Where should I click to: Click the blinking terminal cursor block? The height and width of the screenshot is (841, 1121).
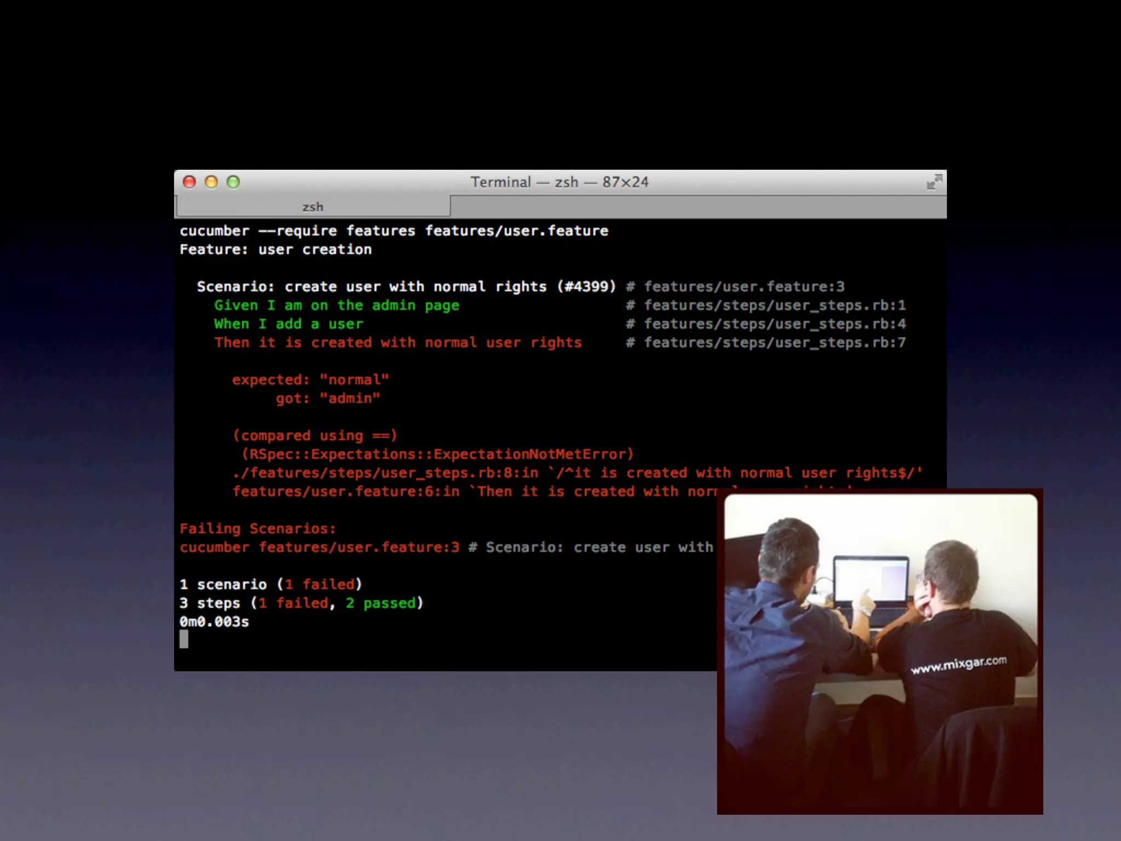[x=184, y=639]
